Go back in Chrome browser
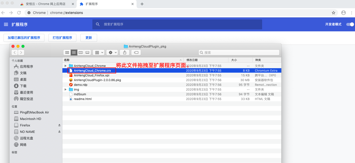 pyautogui.click(x=3, y=13)
